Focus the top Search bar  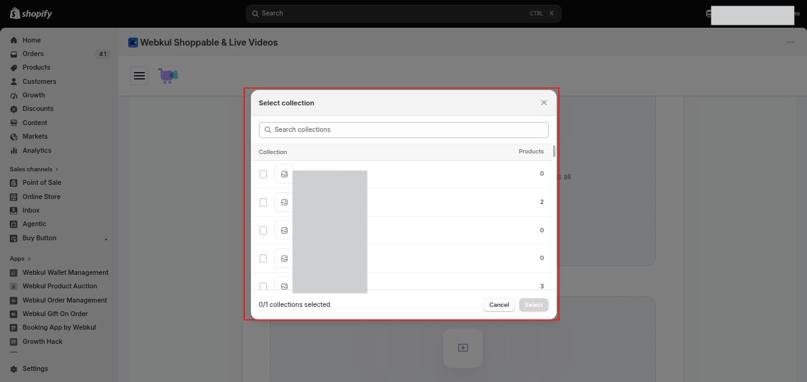pos(404,14)
